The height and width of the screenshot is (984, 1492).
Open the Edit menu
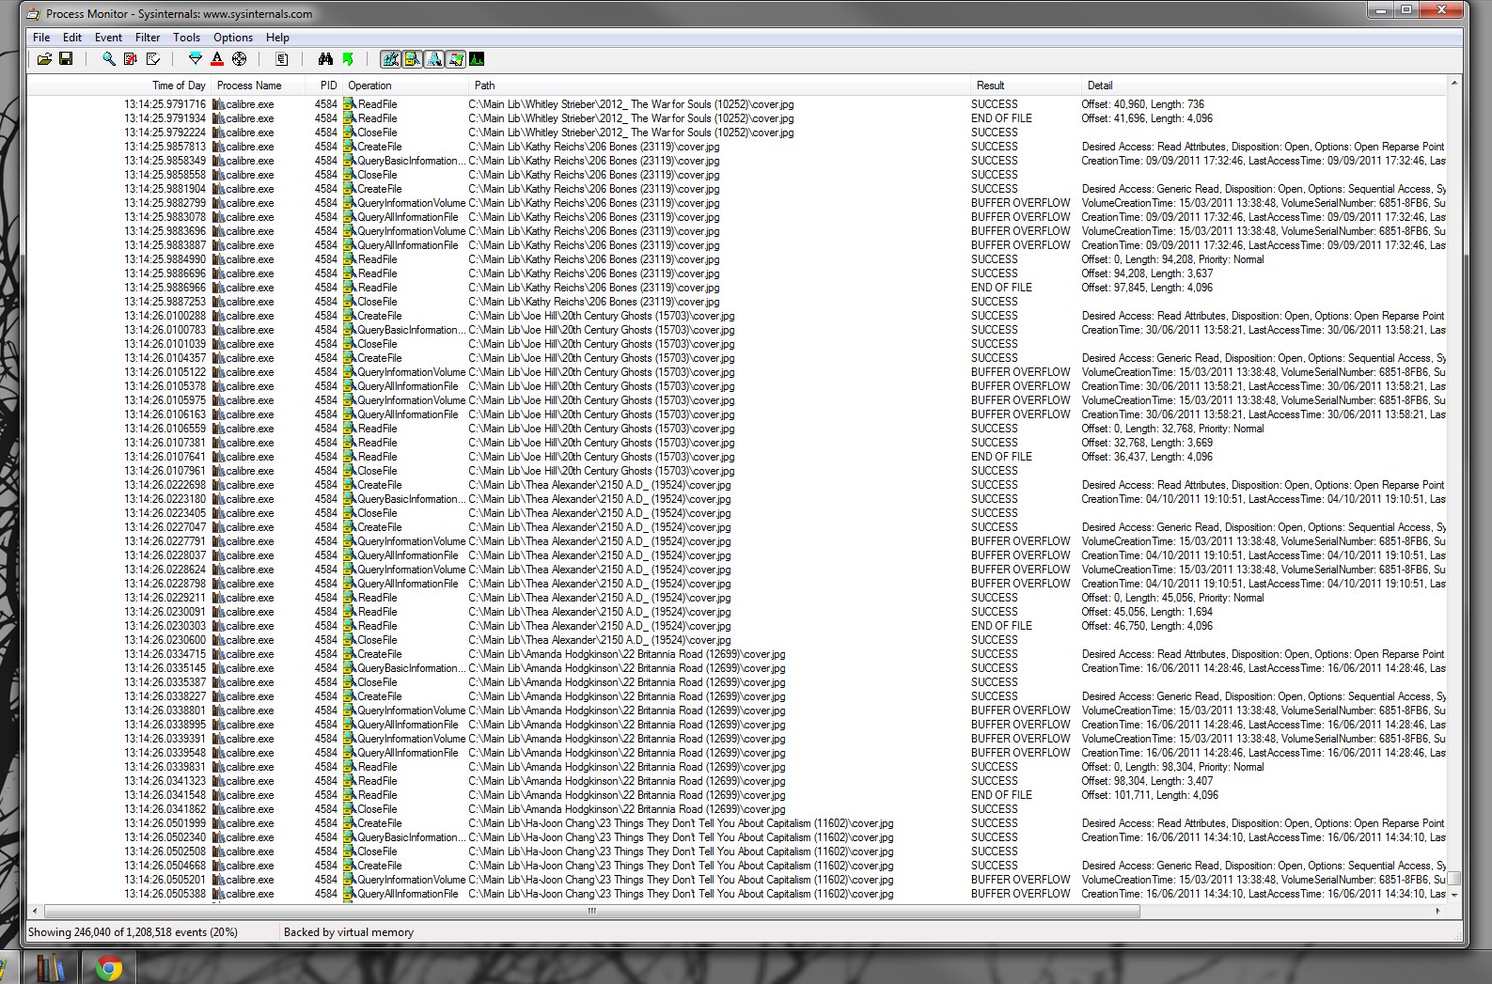coord(72,38)
